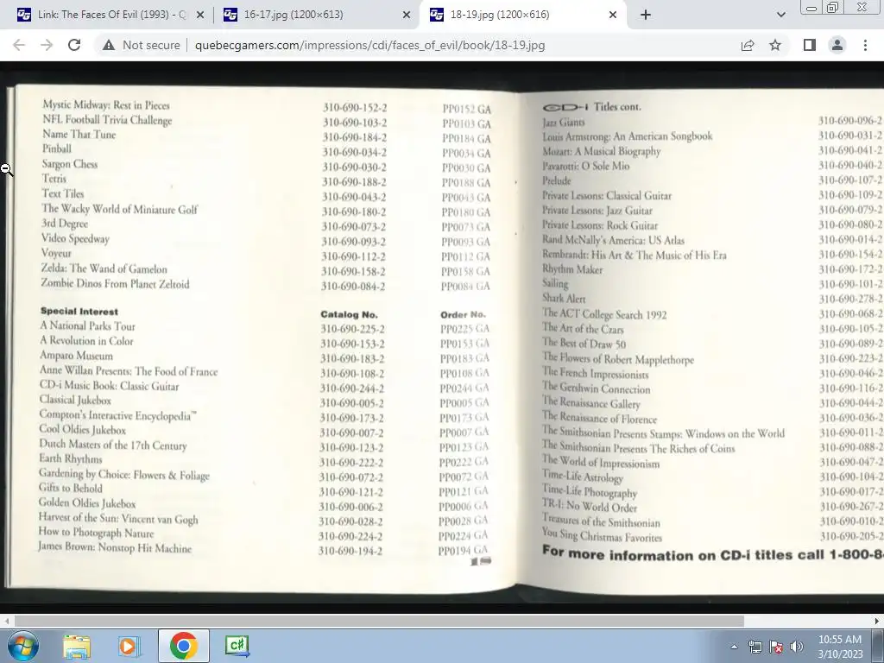Click 'James Brown: Nonstop Hit Machine' text

tap(115, 547)
